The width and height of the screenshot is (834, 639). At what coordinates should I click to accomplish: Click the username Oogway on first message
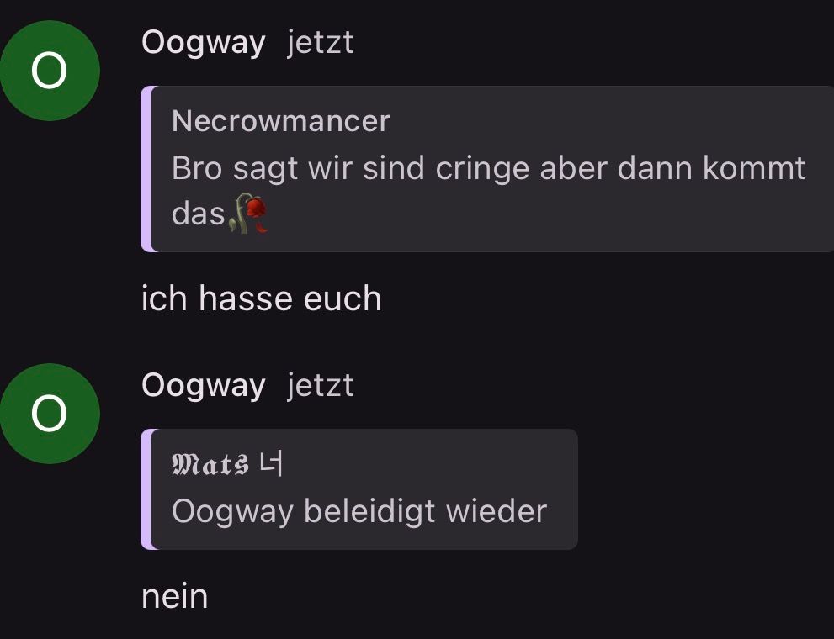point(203,42)
